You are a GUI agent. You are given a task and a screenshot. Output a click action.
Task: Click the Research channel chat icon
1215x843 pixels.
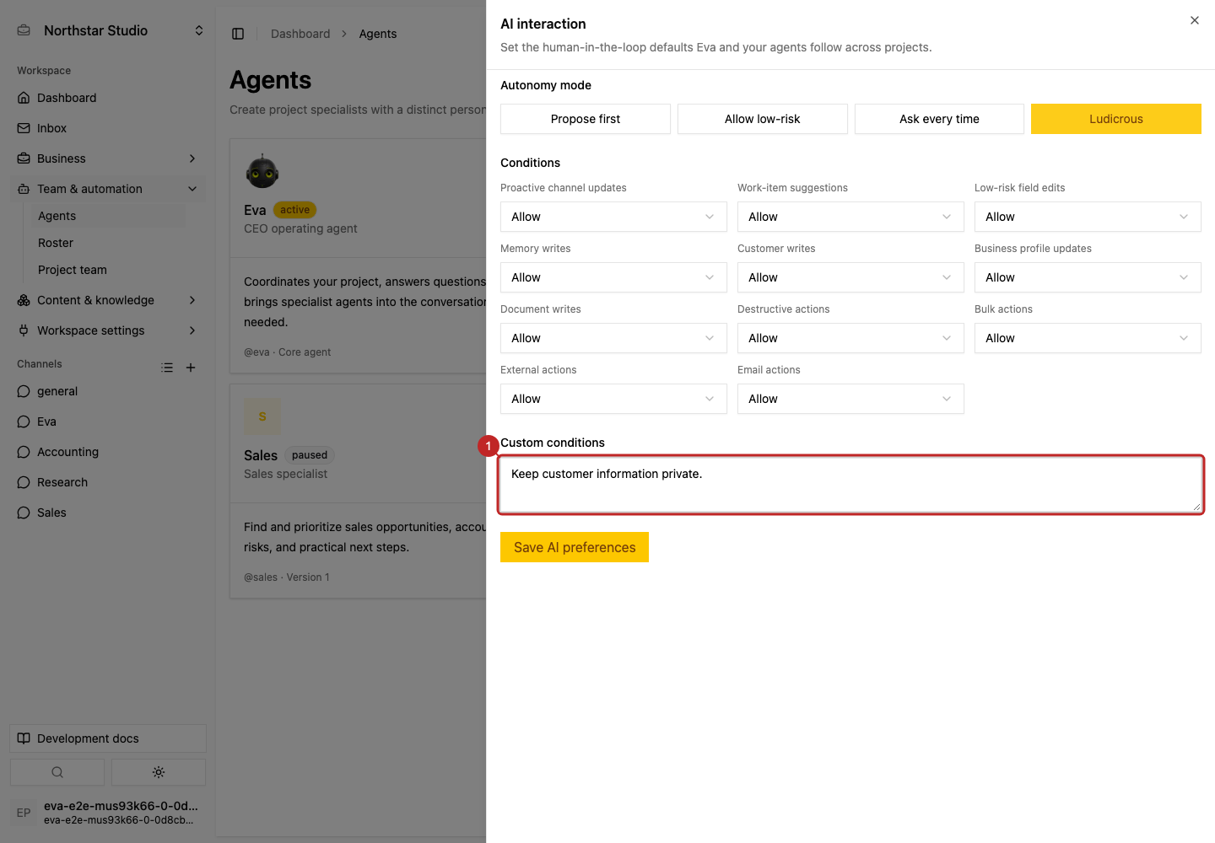[x=24, y=482]
